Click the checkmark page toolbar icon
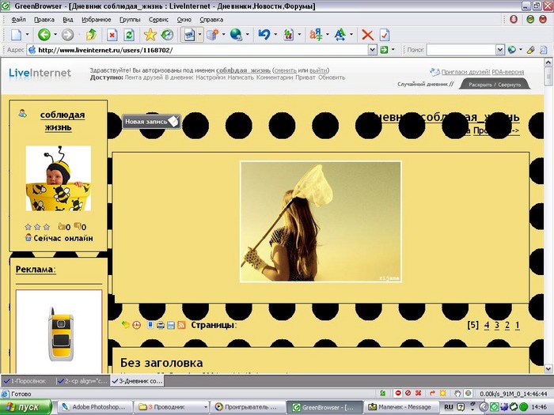The width and height of the screenshot is (554, 415). point(385,35)
